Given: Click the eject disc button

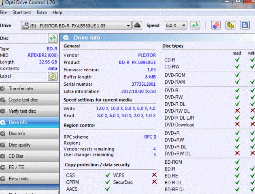Looking at the screenshot, I should [137, 25].
